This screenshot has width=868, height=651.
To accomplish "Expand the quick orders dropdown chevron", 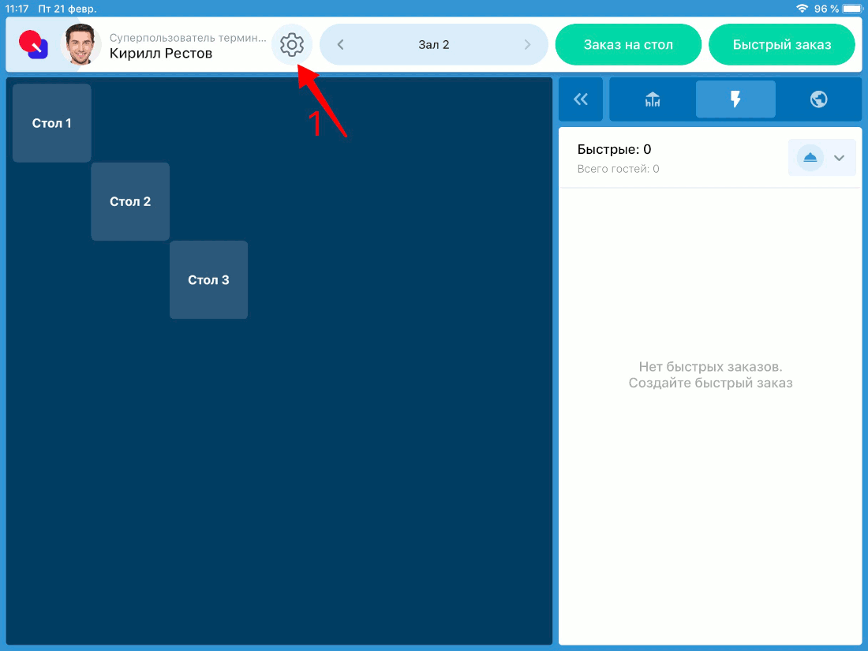I will 840,158.
